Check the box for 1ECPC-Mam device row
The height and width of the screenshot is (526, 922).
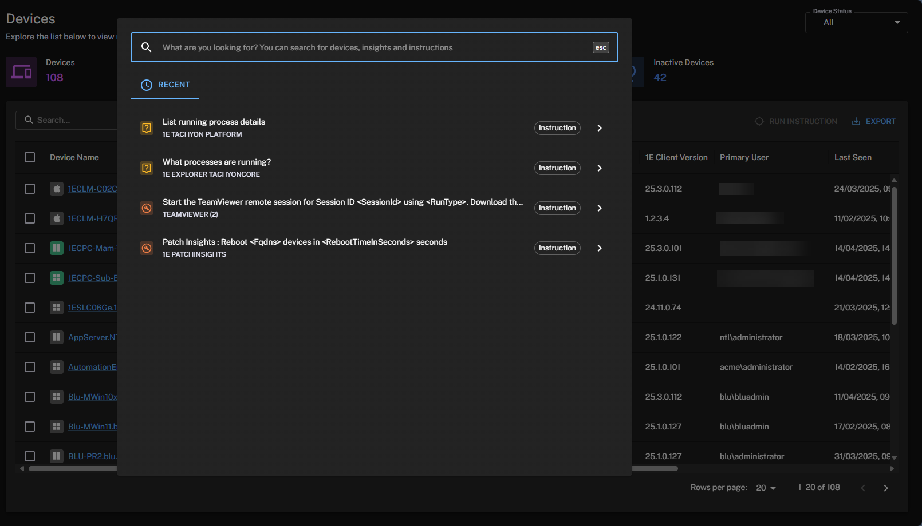coord(30,248)
